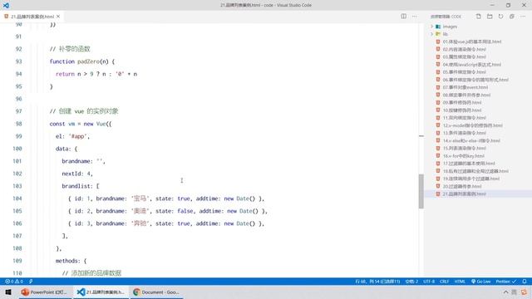Change HTML language mode
The height and width of the screenshot is (299, 532).
(460, 282)
